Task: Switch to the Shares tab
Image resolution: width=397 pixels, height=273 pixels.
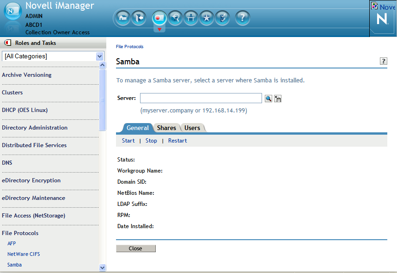Action: pos(166,128)
